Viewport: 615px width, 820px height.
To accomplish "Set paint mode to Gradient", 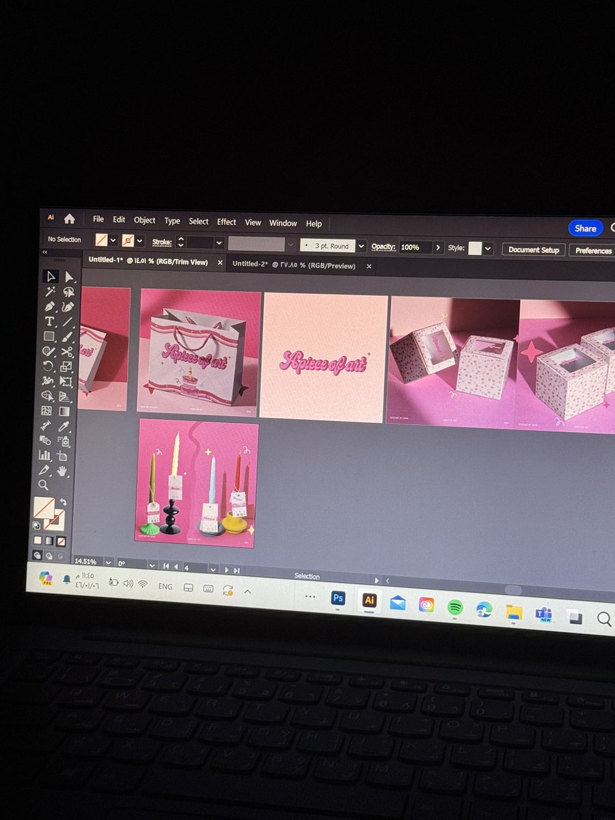I will coord(49,541).
